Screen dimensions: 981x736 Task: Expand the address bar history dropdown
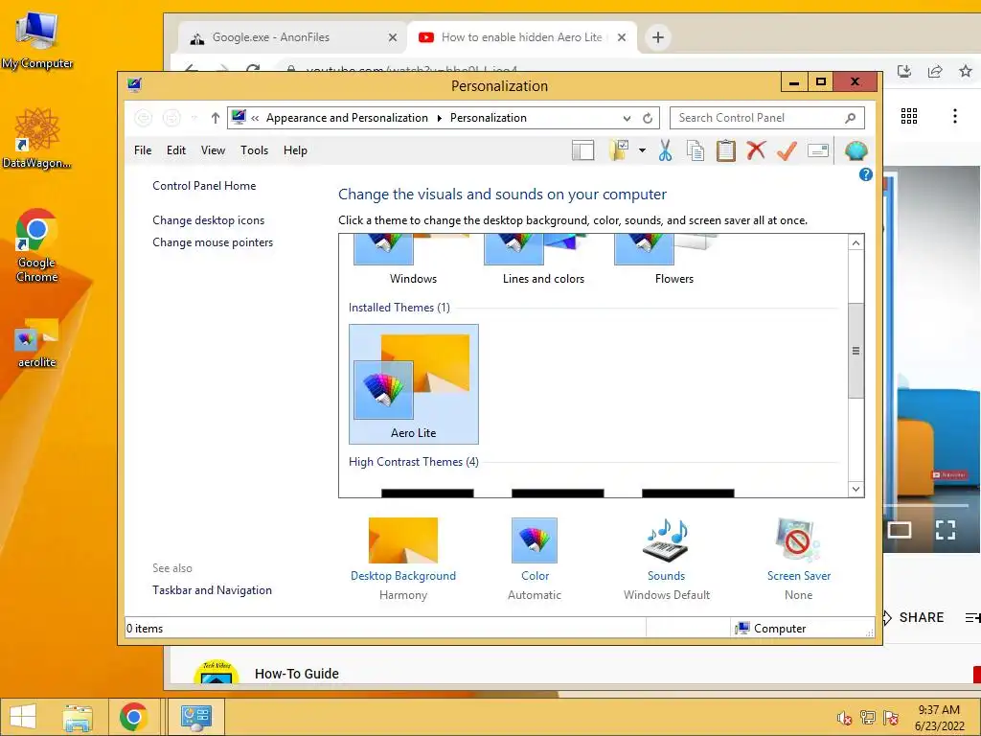pos(627,118)
